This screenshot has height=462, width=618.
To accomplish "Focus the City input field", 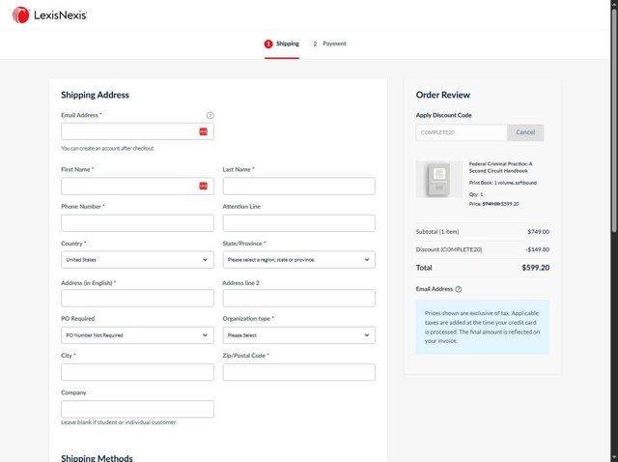I will point(137,372).
